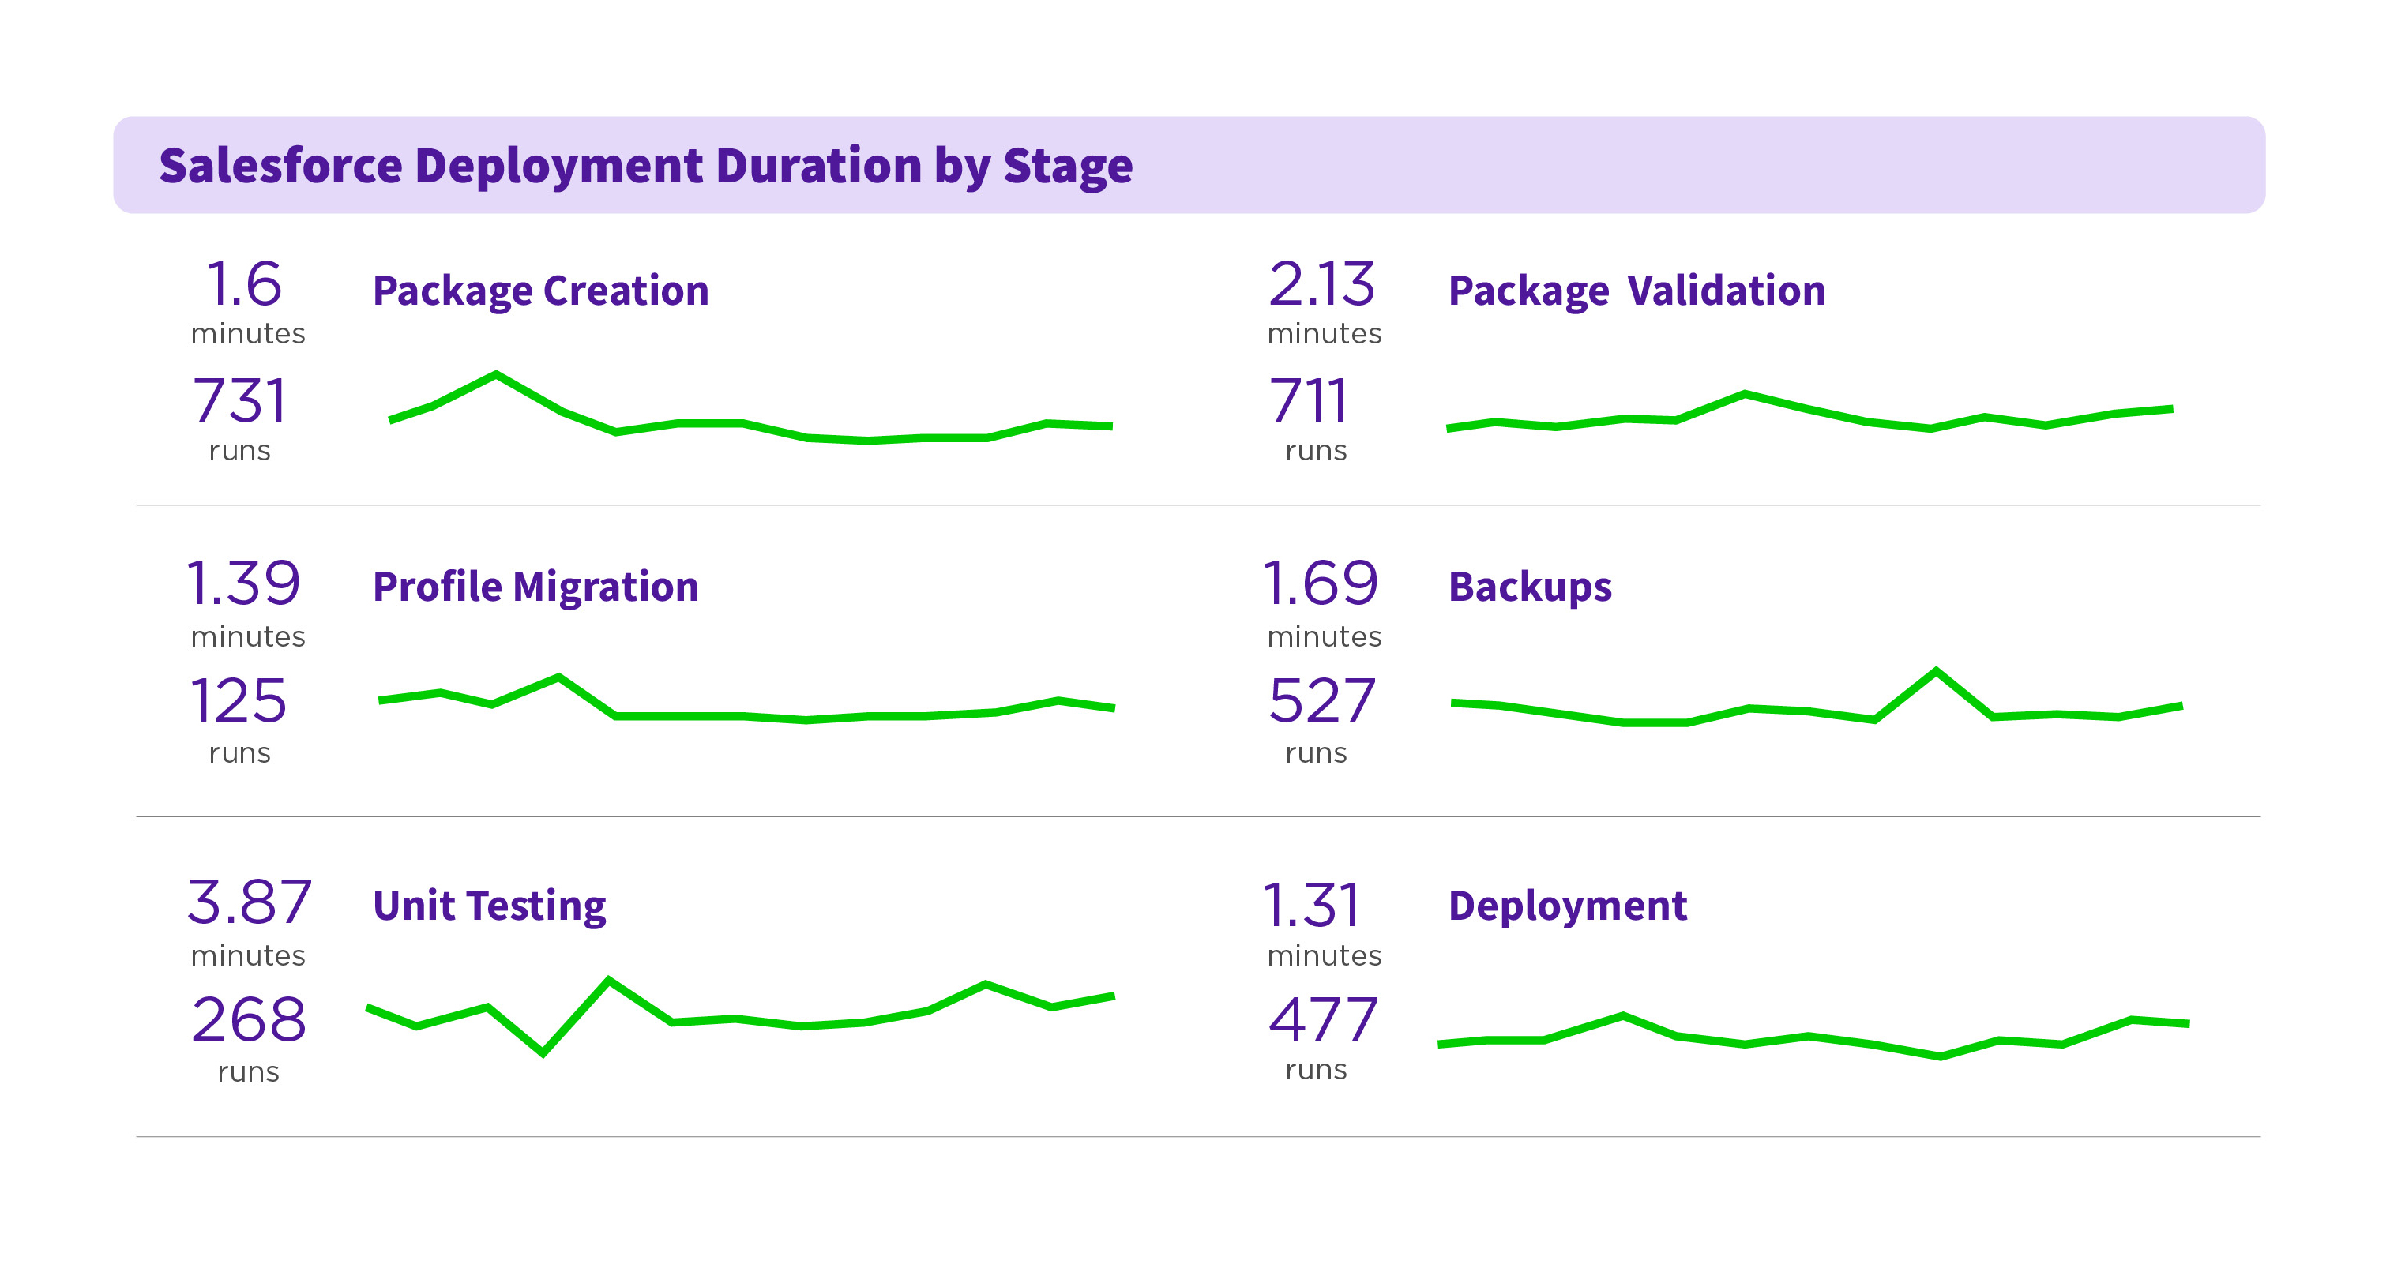Image resolution: width=2390 pixels, height=1268 pixels.
Task: Click the 1.6 minutes metric
Action: (x=245, y=283)
